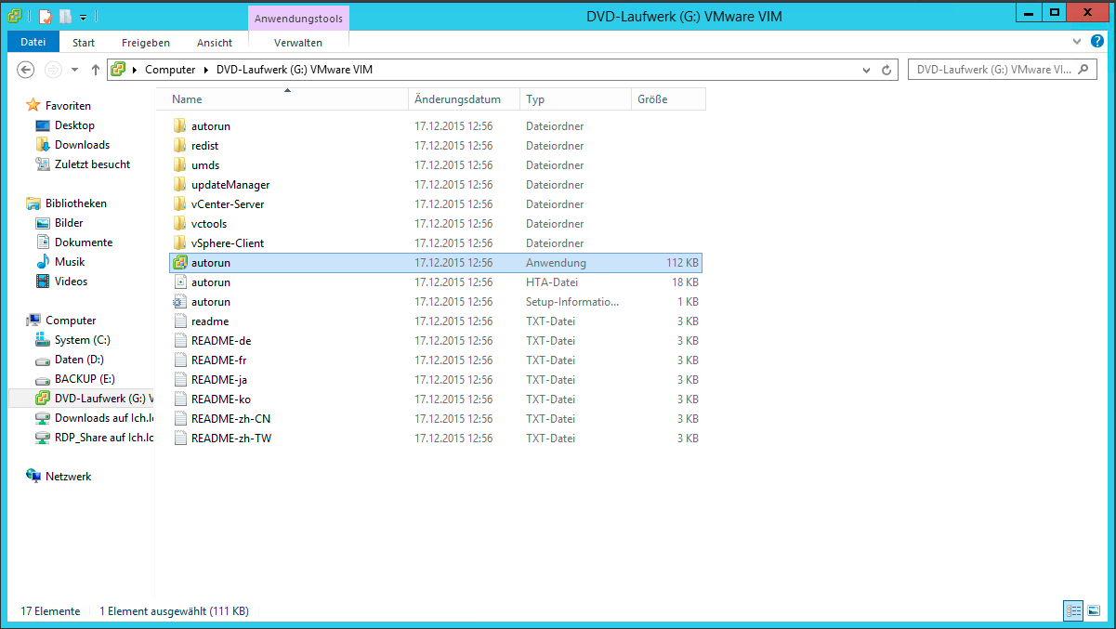Open Downloads in the Favoriten group
1116x629 pixels.
point(82,145)
